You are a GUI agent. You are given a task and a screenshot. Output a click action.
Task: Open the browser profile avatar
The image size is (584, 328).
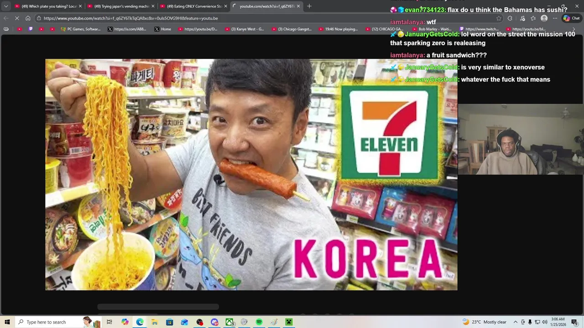[544, 18]
